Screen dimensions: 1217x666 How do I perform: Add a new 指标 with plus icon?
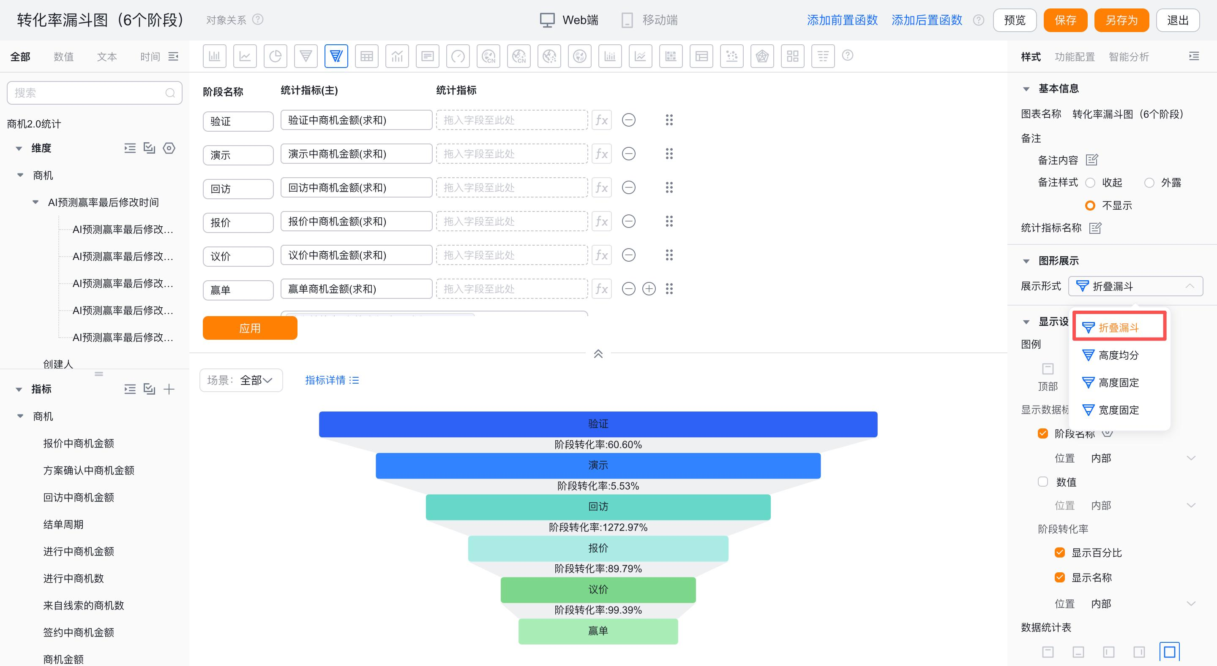tap(169, 389)
